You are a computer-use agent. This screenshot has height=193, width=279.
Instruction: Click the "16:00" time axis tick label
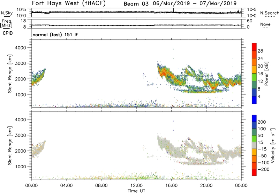tap(171, 186)
